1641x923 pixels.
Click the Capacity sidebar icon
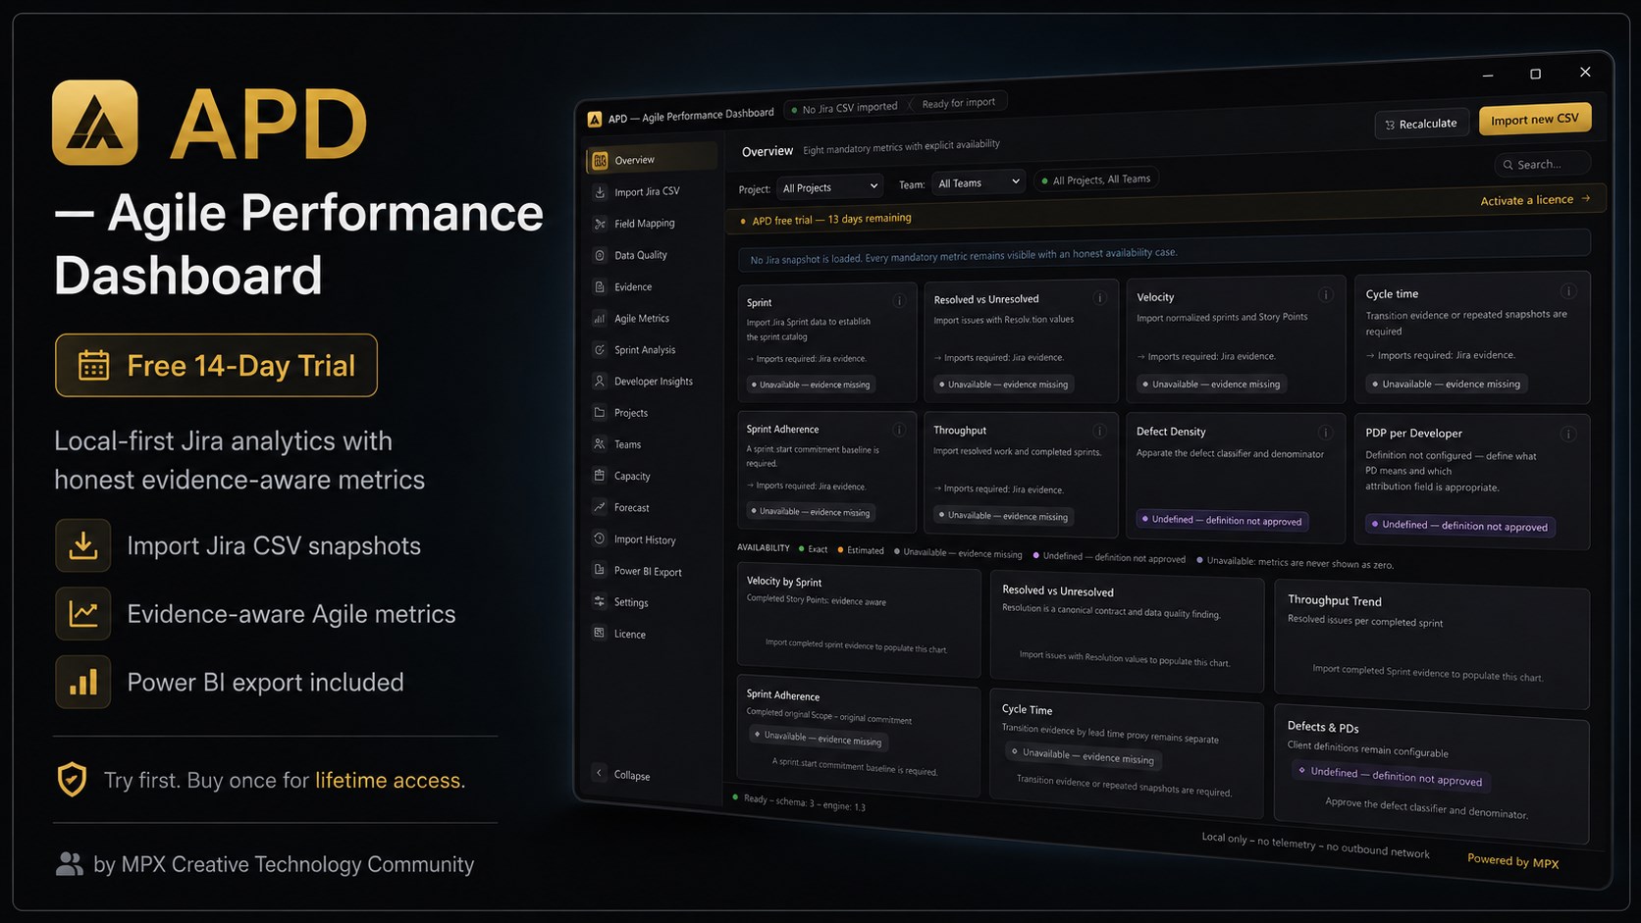[x=600, y=475]
